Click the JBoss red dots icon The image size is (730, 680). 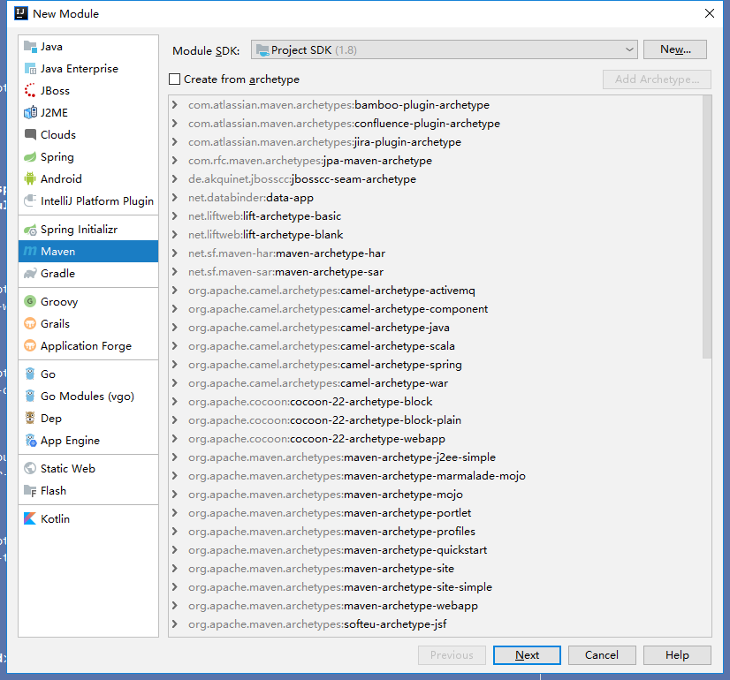point(30,91)
